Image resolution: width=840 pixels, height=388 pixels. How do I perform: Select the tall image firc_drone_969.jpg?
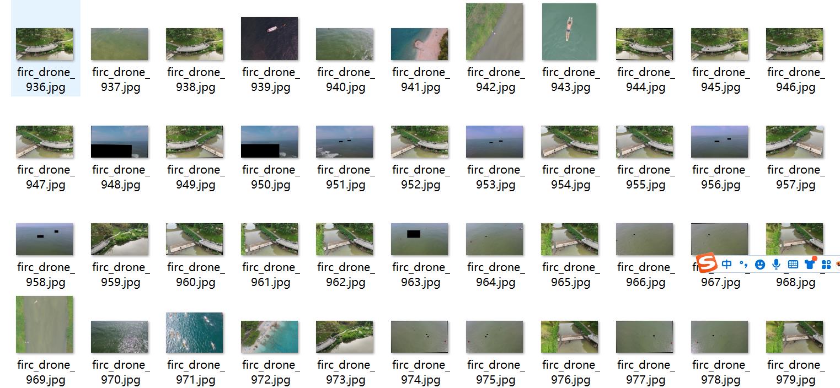(x=45, y=324)
